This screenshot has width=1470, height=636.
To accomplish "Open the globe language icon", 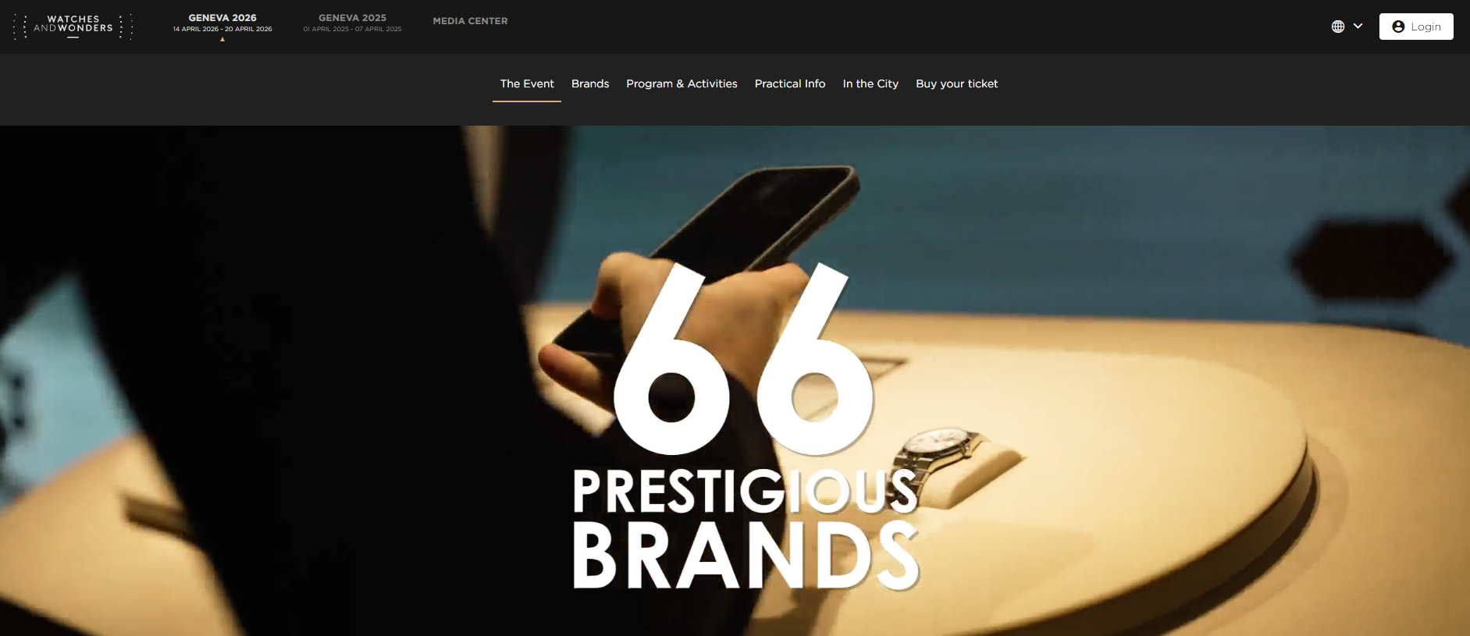I will [x=1338, y=27].
